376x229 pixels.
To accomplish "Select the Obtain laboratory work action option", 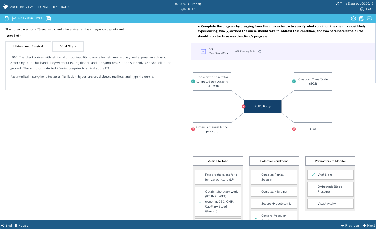I will (218, 201).
